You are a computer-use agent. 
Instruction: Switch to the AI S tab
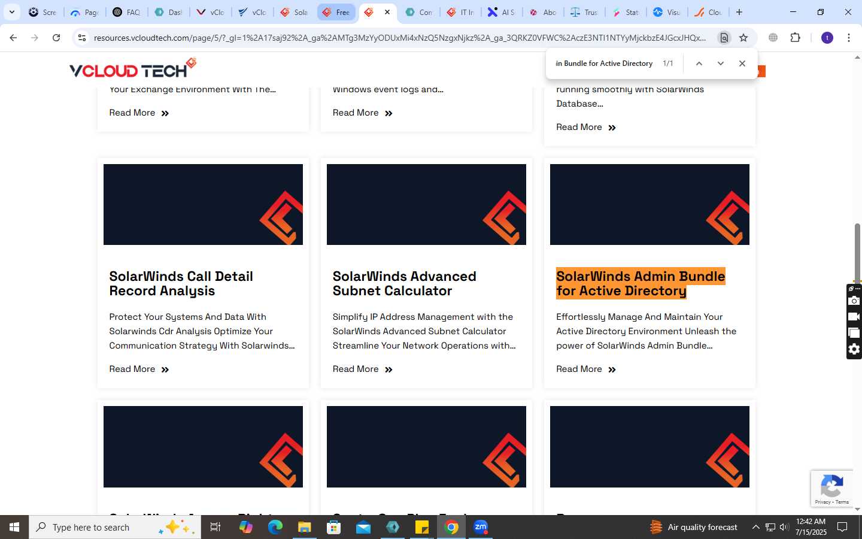pos(502,12)
